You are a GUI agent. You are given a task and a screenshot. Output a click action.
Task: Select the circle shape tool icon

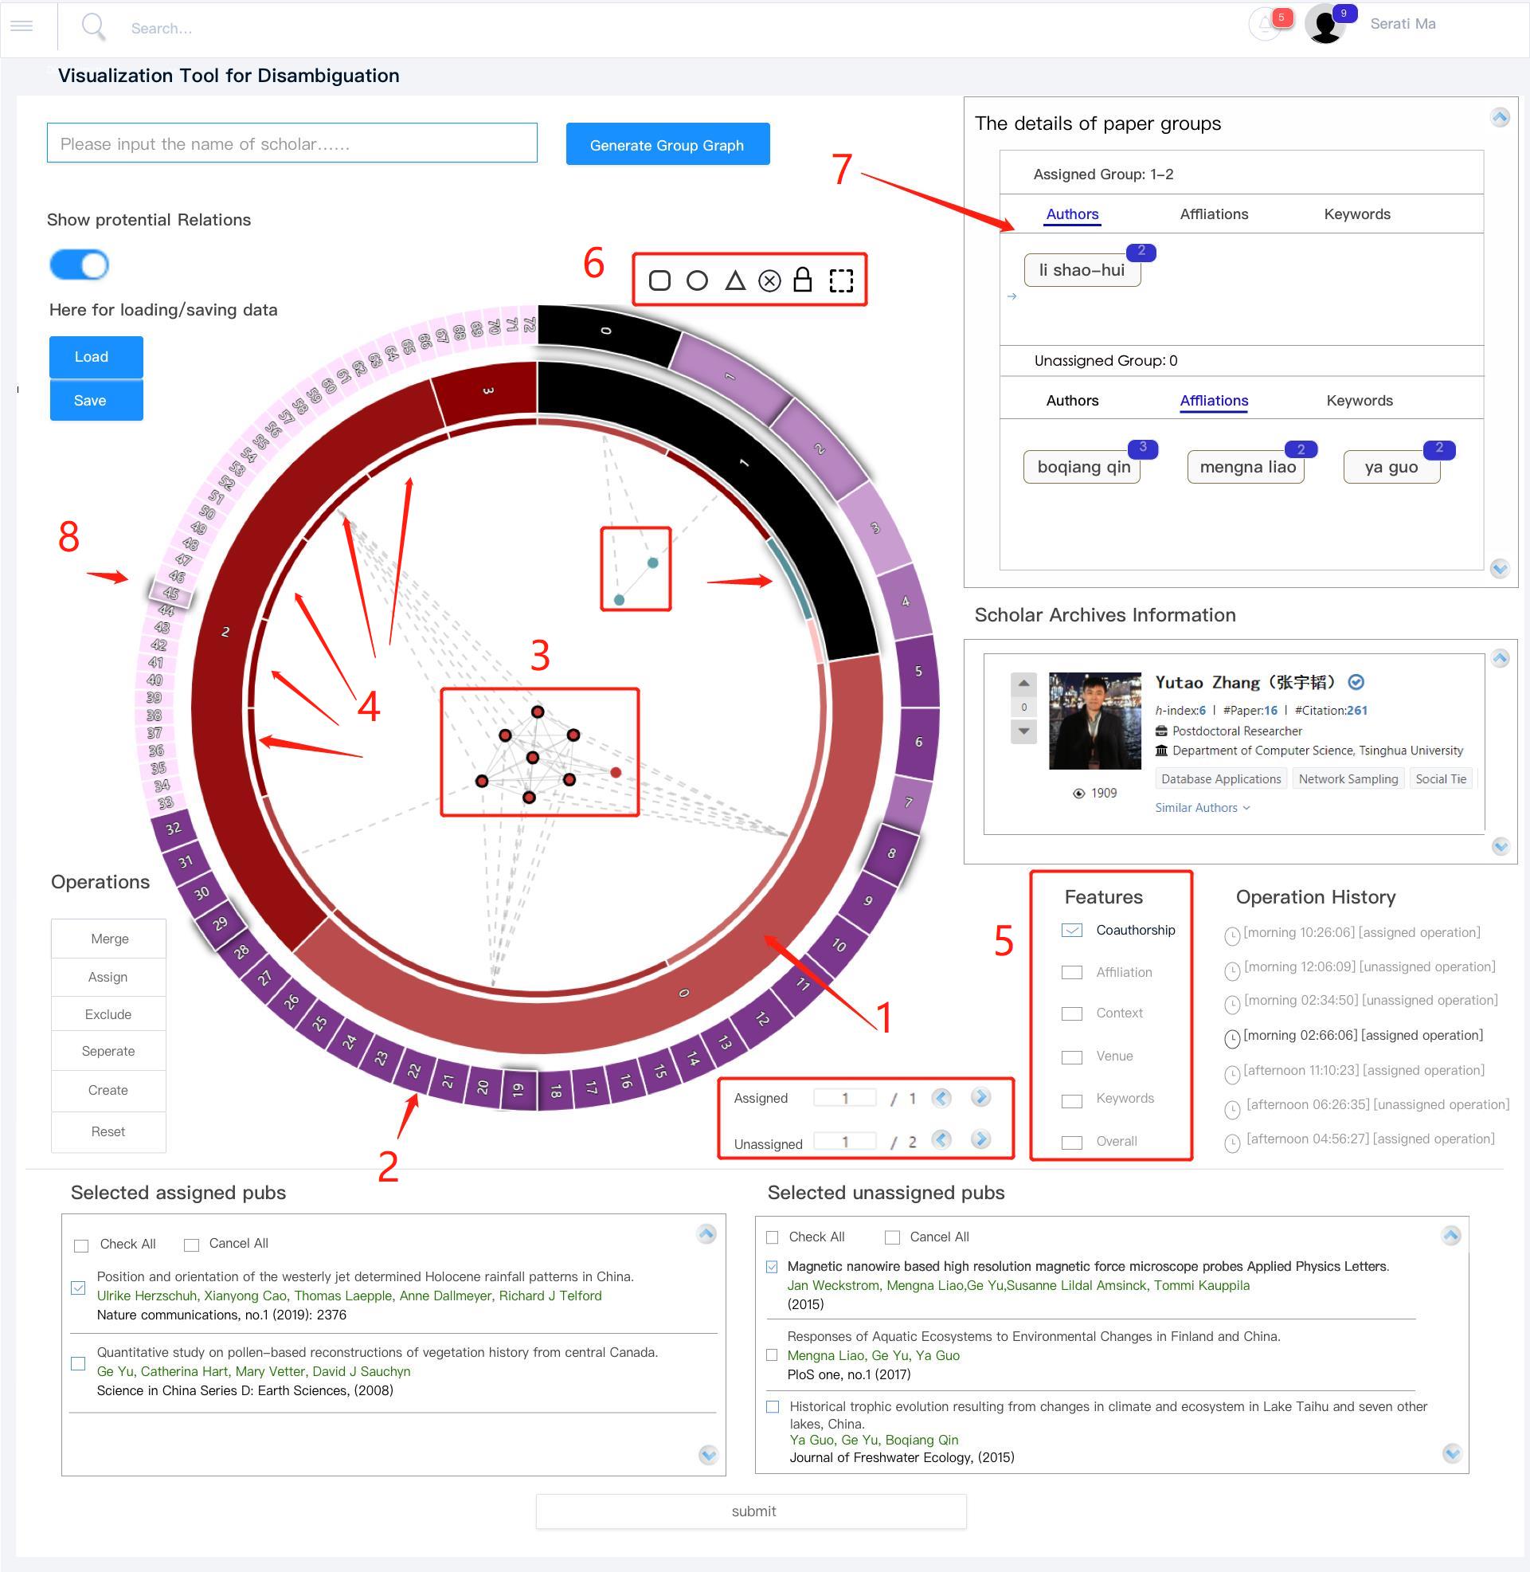697,280
